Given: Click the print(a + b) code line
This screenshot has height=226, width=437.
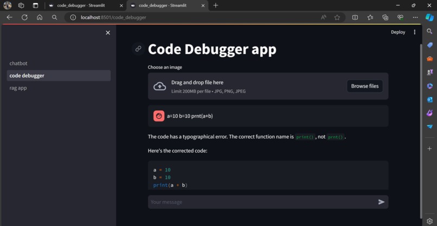Looking at the screenshot, I should coord(170,185).
